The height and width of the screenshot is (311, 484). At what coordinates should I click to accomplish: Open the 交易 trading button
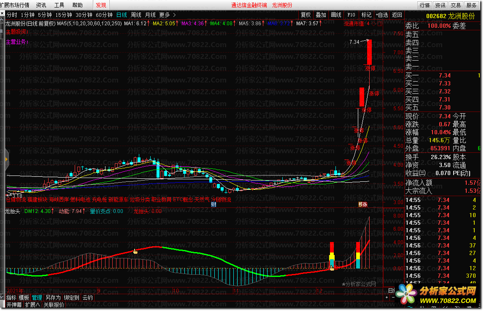click(x=456, y=5)
